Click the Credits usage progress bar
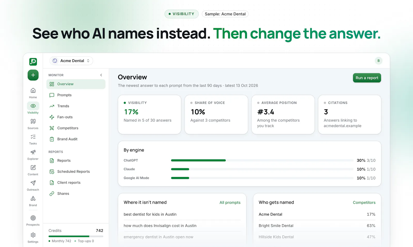 click(x=76, y=236)
